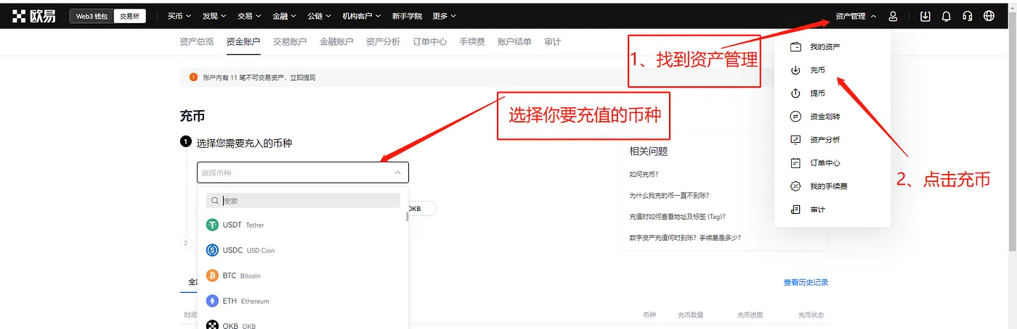
Task: Switch to 订单中心 tab
Action: (x=430, y=42)
